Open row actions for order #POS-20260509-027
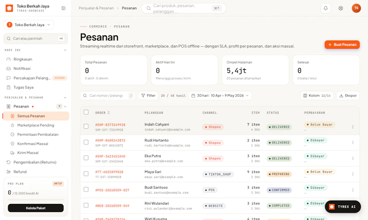 pos(353,190)
